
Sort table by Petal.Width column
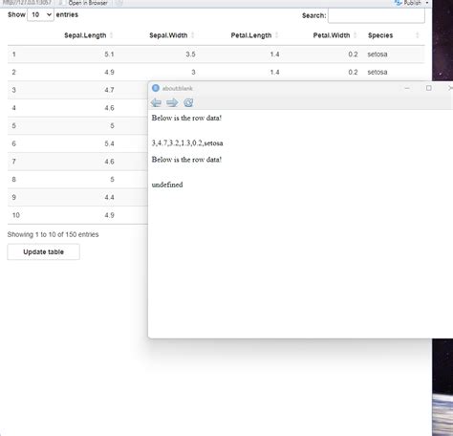tap(332, 35)
